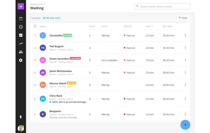Click 'First available' staff cell

[x=109, y=60]
